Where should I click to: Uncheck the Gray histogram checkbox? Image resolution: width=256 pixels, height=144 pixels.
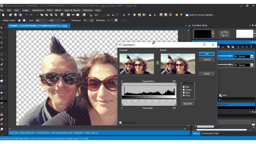[x=184, y=95]
